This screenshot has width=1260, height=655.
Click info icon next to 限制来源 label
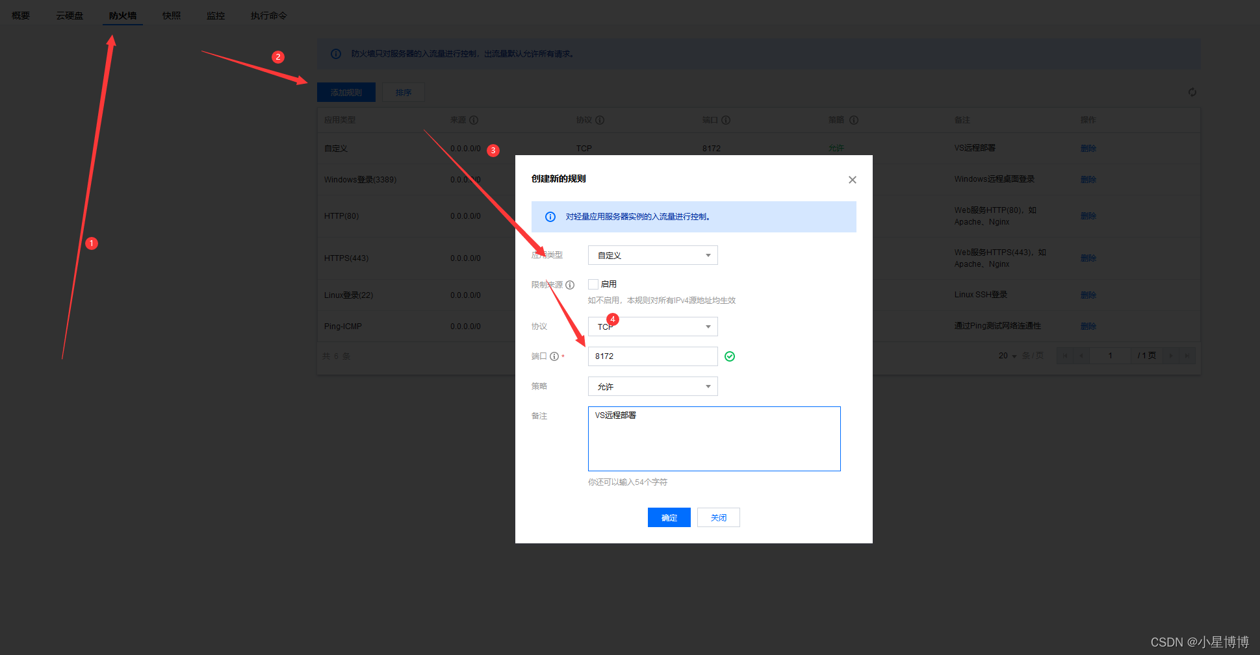570,284
